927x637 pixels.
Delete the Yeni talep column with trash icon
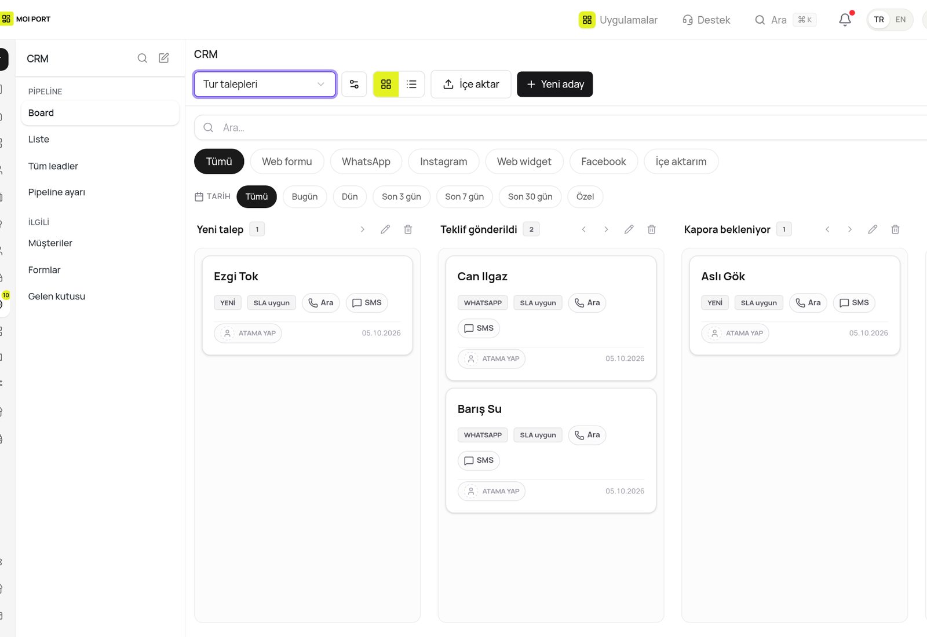click(x=408, y=229)
